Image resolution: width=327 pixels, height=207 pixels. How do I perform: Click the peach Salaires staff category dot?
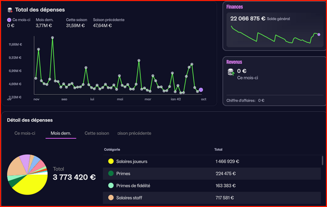[110, 198]
